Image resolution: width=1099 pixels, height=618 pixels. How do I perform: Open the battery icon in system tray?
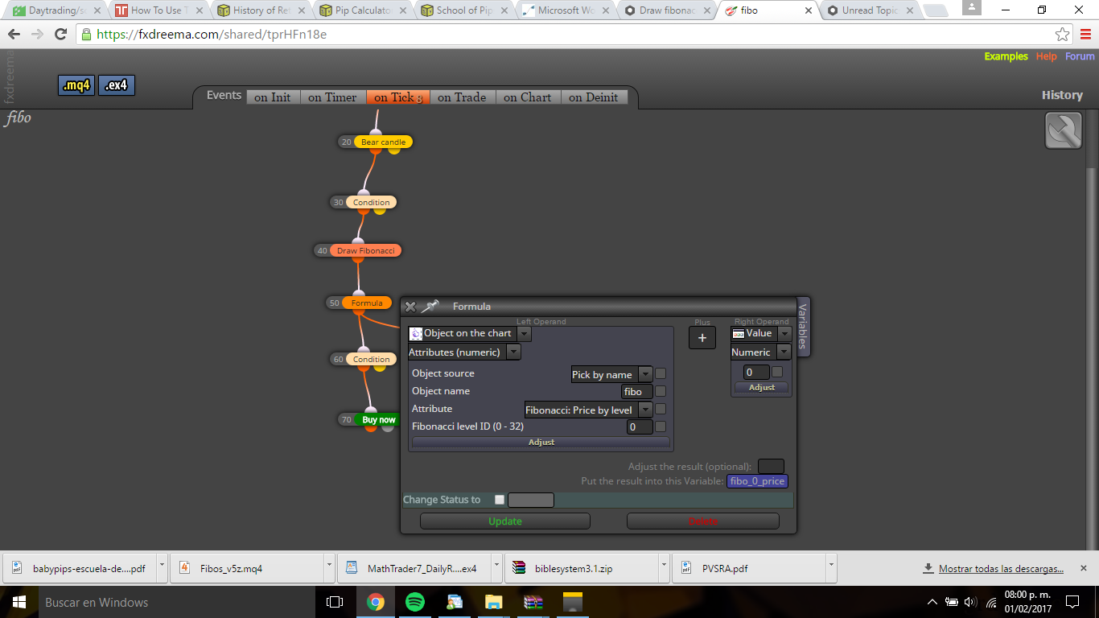coord(953,602)
